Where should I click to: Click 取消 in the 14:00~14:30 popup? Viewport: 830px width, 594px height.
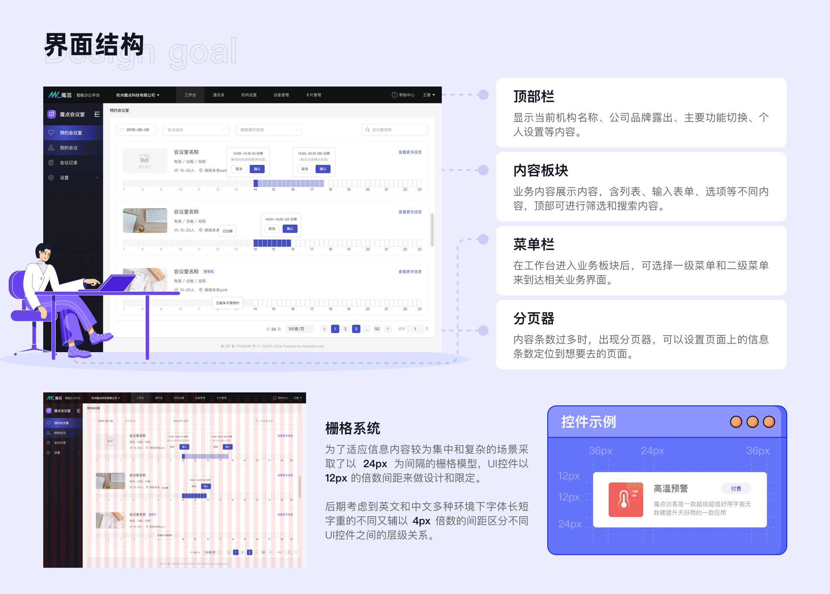click(239, 169)
